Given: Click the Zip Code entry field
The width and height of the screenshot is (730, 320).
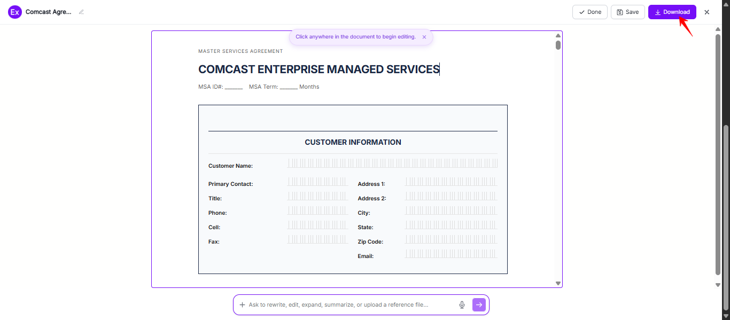Looking at the screenshot, I should pyautogui.click(x=452, y=239).
